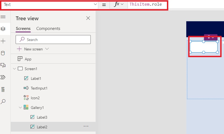Open the hamburger menu in left rail

point(3,17)
